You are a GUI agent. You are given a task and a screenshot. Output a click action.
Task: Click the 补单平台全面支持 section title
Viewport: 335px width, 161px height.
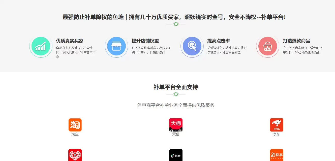coord(176,87)
